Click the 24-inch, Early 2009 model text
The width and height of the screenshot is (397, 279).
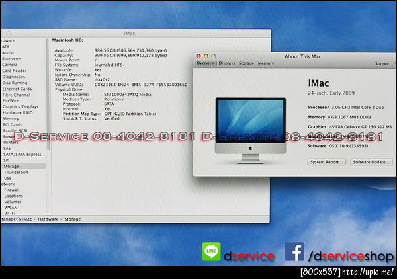(331, 93)
